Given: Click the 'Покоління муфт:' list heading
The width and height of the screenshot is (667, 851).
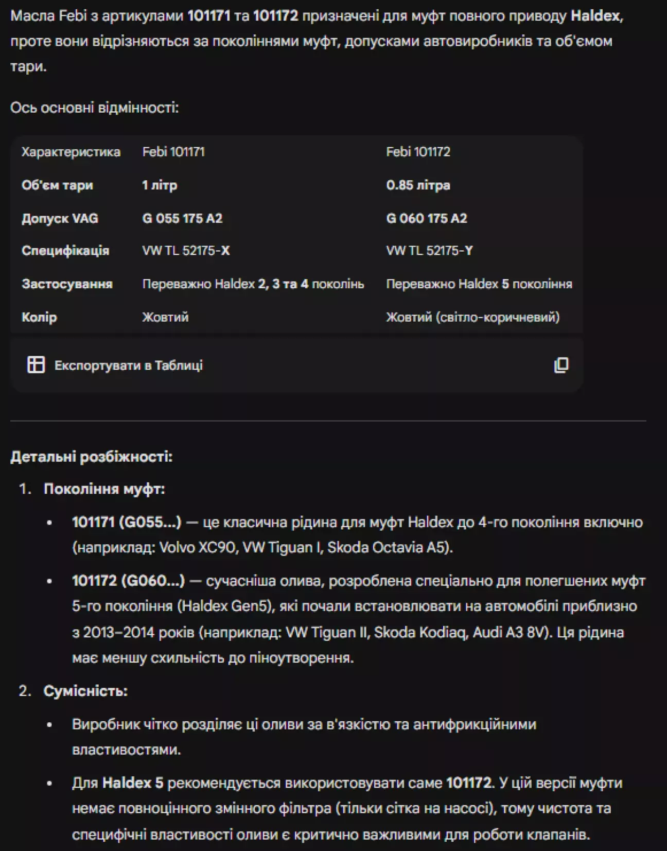Looking at the screenshot, I should [104, 489].
